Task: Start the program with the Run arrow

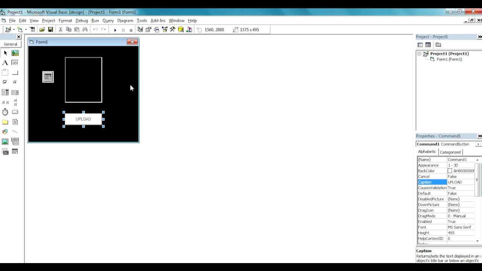Action: click(x=115, y=30)
